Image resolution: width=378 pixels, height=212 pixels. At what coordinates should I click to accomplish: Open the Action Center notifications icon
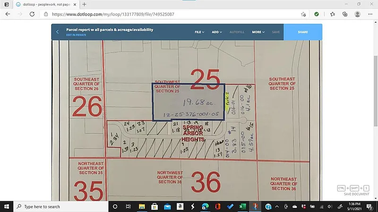(x=369, y=206)
